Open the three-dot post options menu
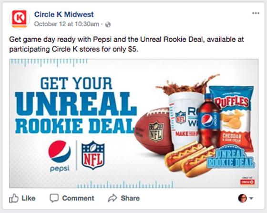The width and height of the screenshot is (267, 213). [x=256, y=13]
